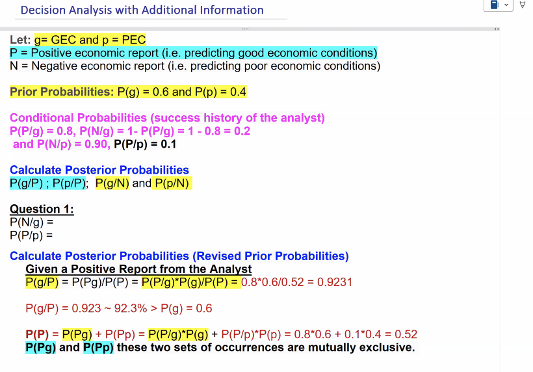Click the cyan line 'P = Positive economic report'

tap(194, 53)
